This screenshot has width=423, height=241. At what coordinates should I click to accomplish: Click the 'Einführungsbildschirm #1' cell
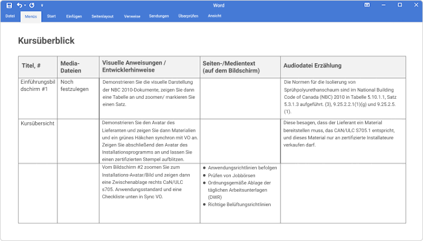(37, 98)
